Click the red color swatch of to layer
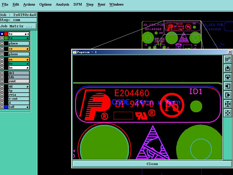Screen dimensions: 233x175 point(6,34)
